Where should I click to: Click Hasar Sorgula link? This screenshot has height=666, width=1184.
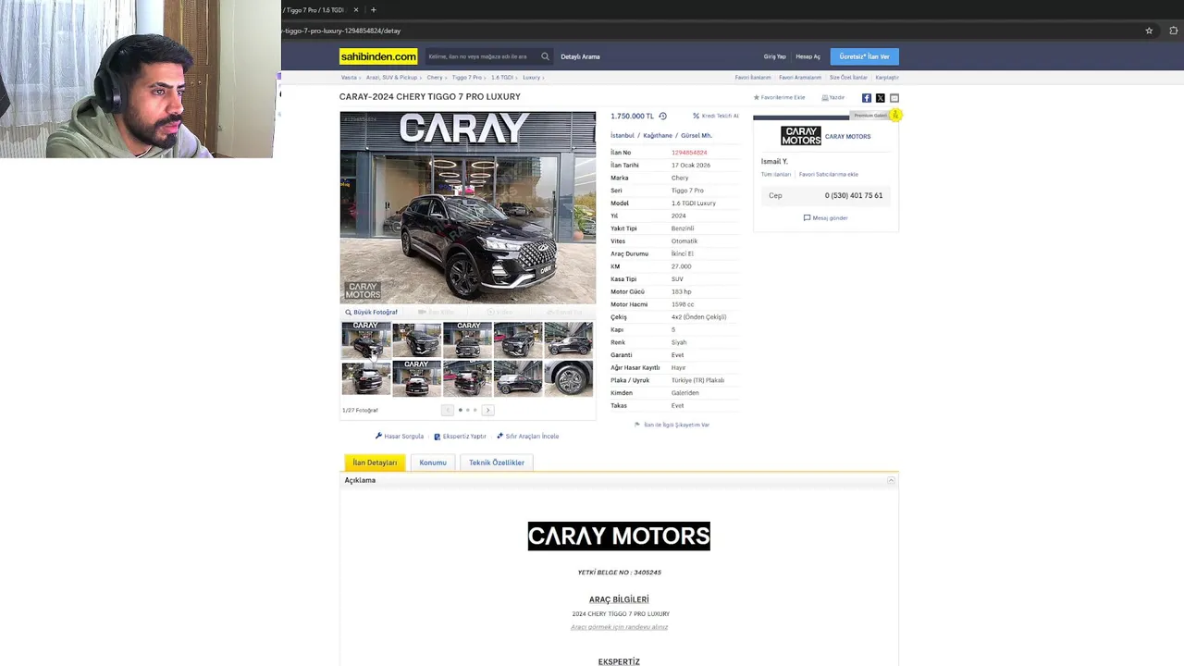pos(400,437)
